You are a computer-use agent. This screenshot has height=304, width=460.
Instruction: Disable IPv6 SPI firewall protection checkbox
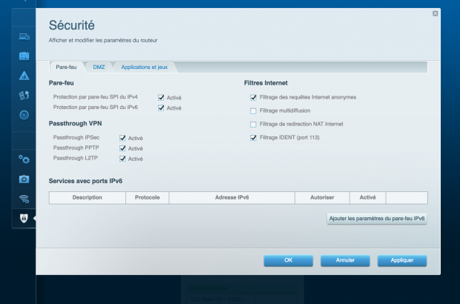(x=161, y=108)
